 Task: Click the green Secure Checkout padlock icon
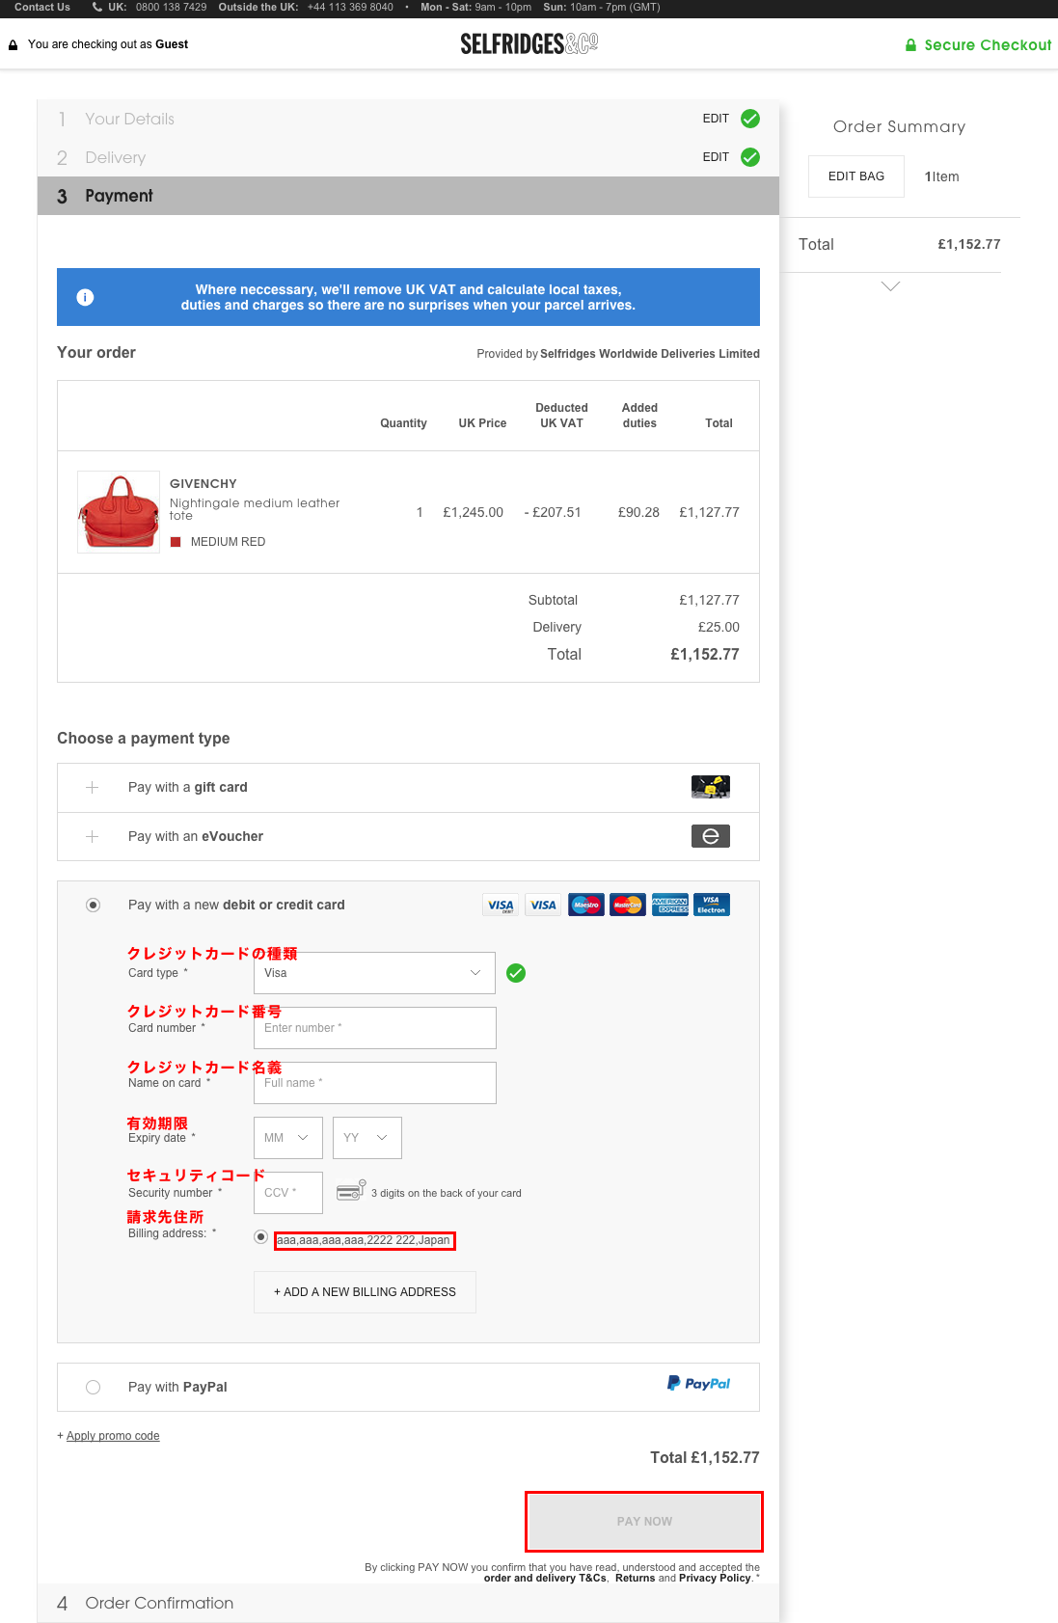(x=910, y=44)
